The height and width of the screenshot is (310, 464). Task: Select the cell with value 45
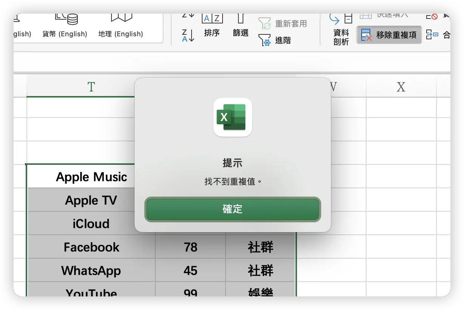click(190, 270)
